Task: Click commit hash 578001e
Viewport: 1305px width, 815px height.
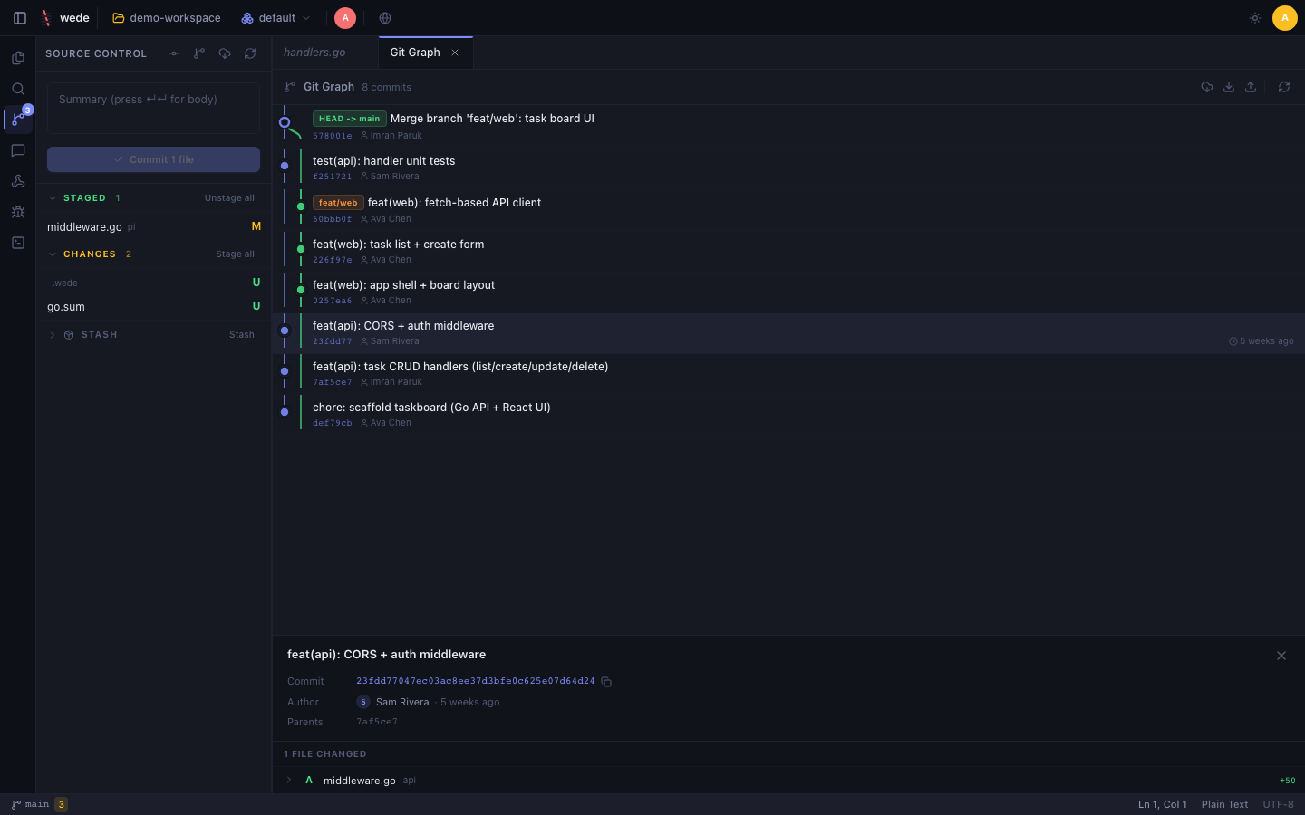Action: [x=333, y=136]
